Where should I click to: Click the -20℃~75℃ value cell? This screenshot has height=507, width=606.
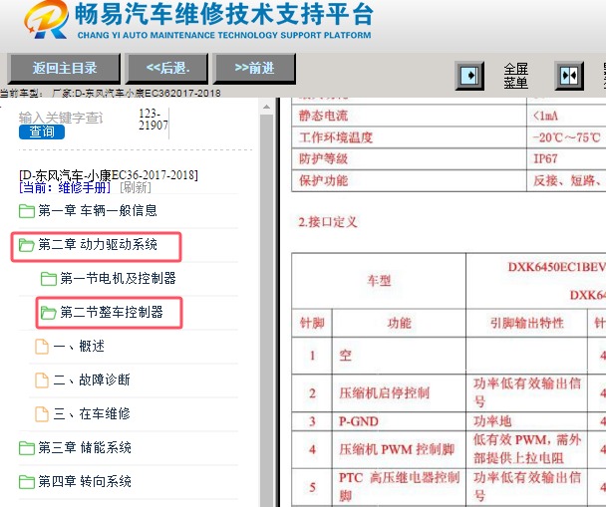click(566, 137)
